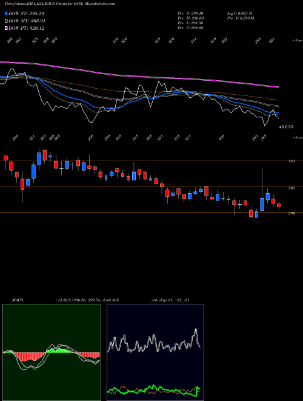Click the '<Tops' row label
The width and height of the screenshot is (303, 401).
coord(298,41)
